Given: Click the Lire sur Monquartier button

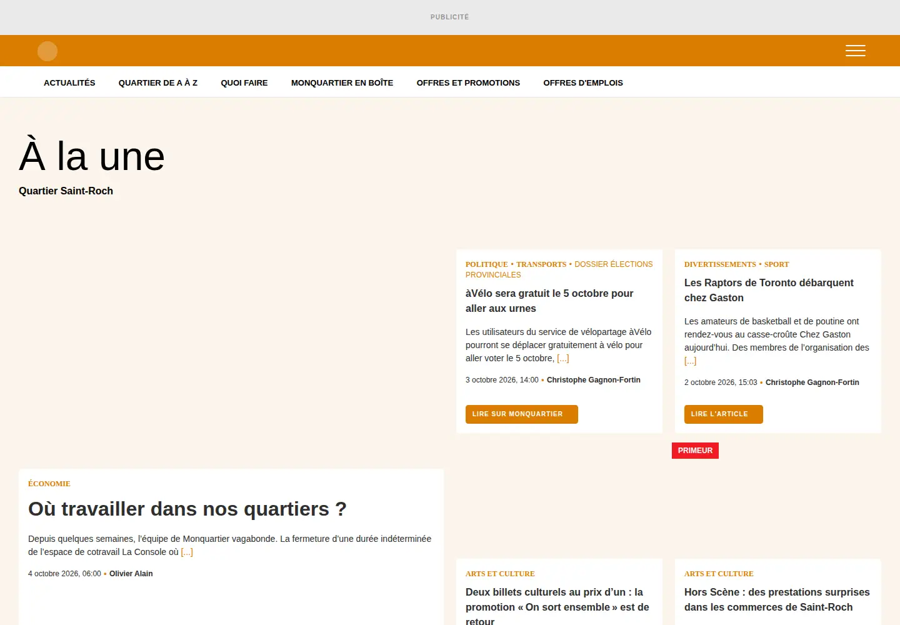Looking at the screenshot, I should (x=522, y=414).
